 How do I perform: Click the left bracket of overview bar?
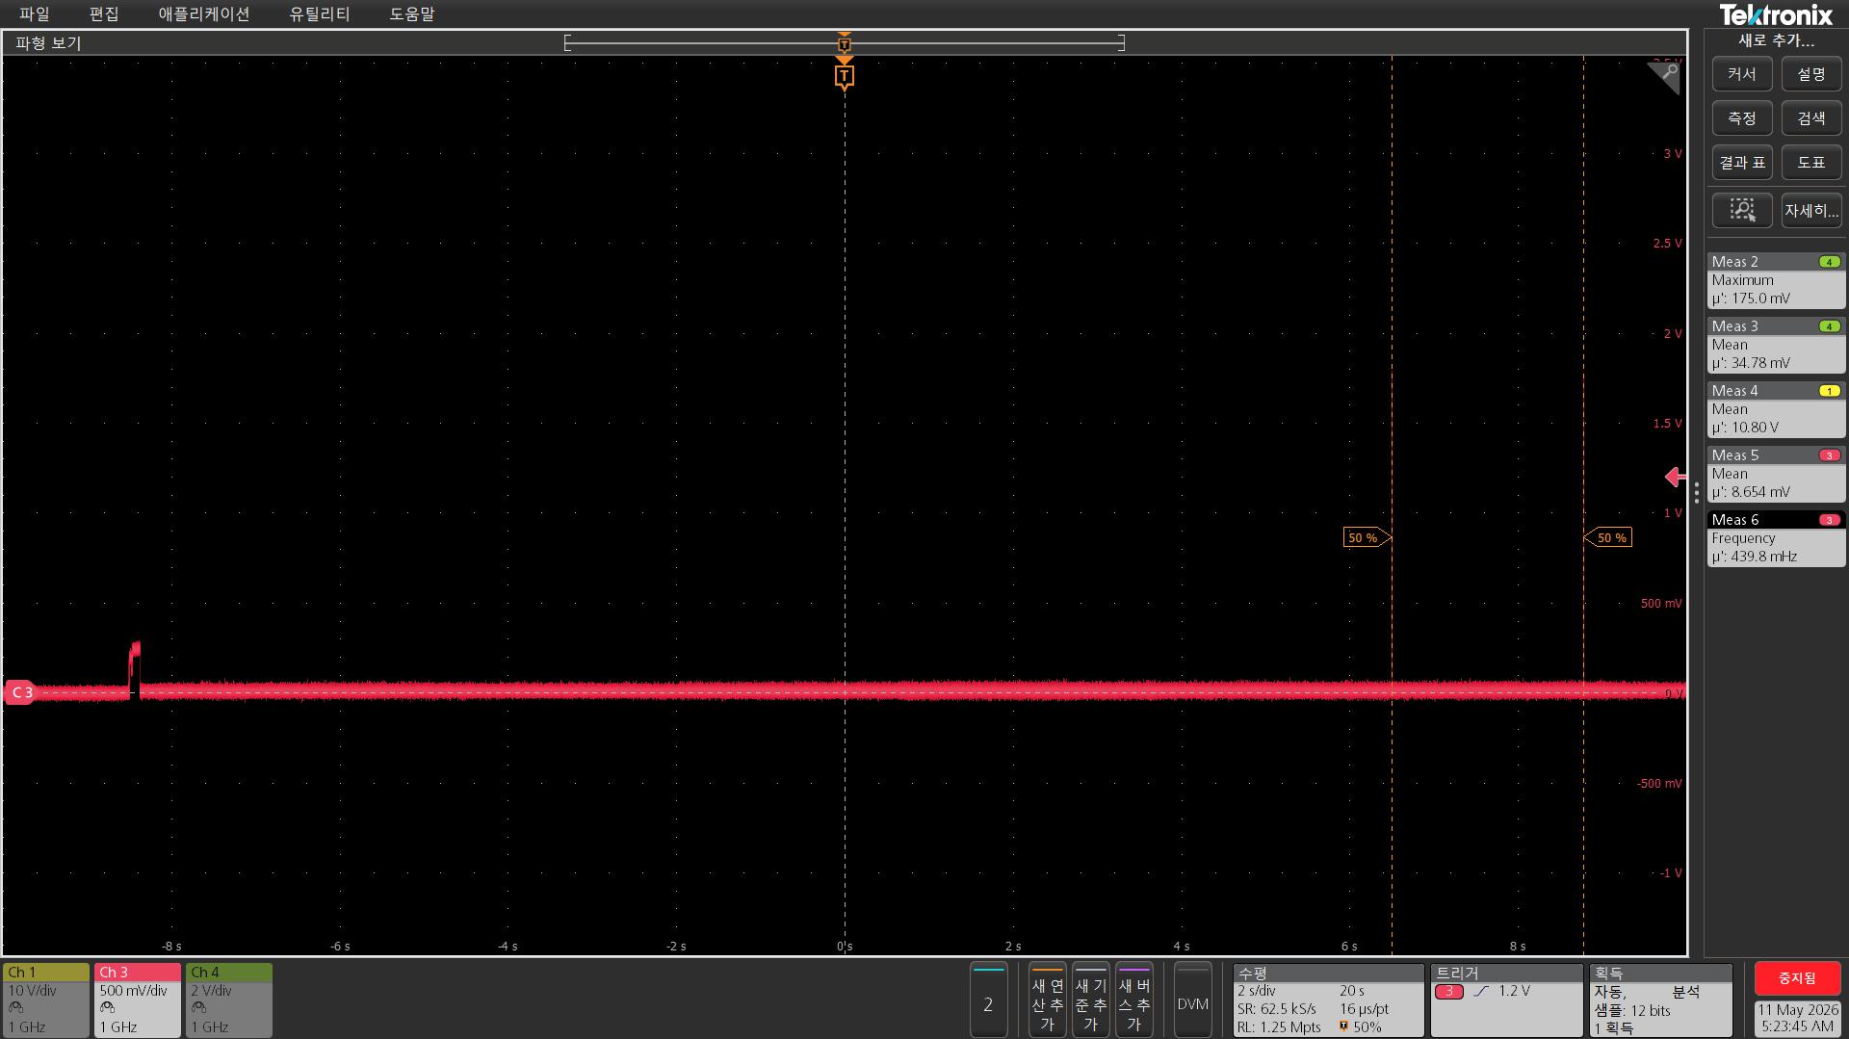(x=567, y=42)
